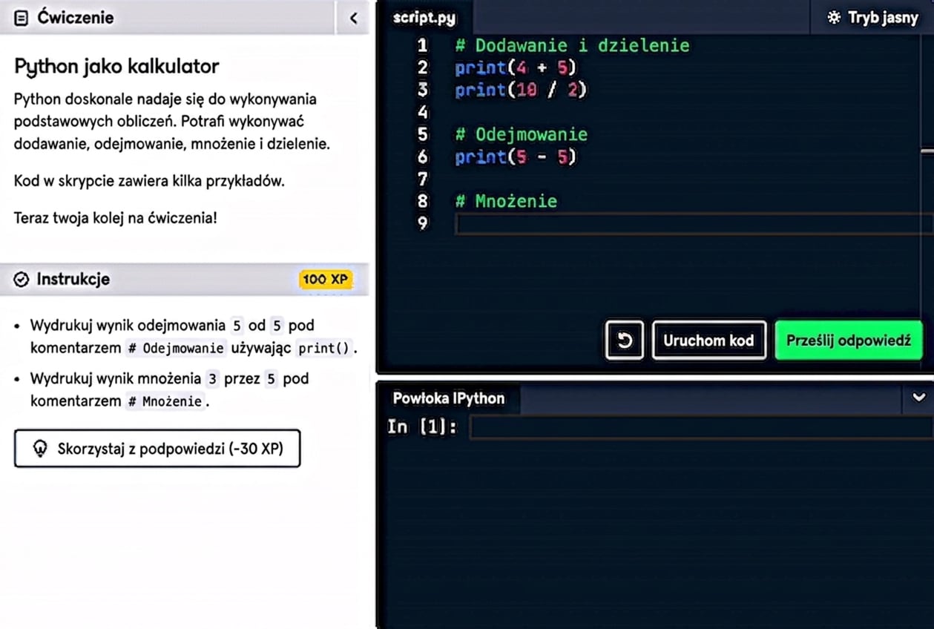
Task: Click the In [1]: prompt label
Action: click(x=422, y=427)
